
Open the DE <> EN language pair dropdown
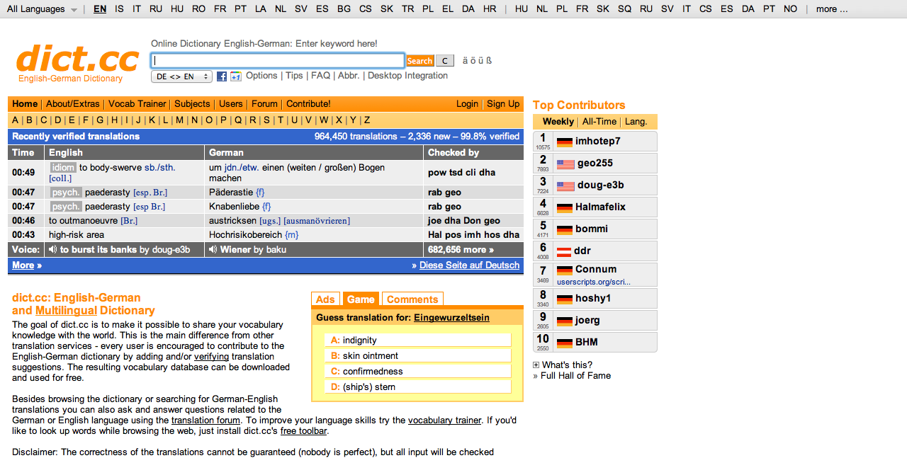(181, 76)
